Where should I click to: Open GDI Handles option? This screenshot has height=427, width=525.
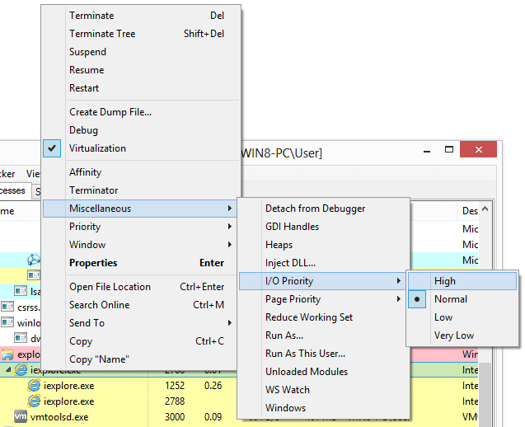[x=323, y=227]
